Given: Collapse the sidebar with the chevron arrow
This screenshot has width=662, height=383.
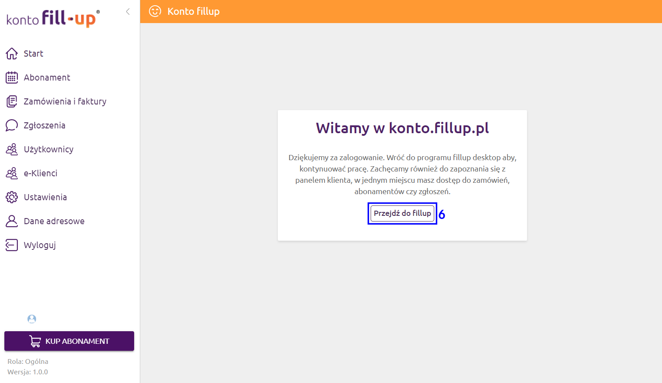Looking at the screenshot, I should tap(128, 12).
